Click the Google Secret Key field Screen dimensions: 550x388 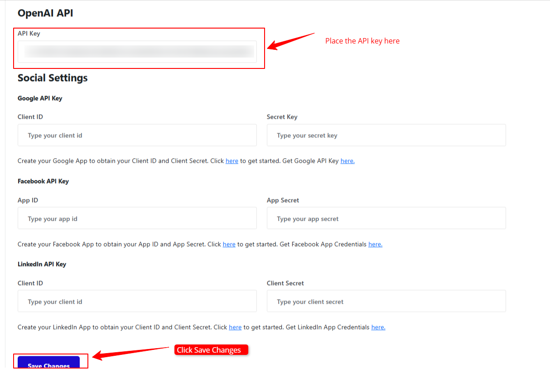[386, 135]
